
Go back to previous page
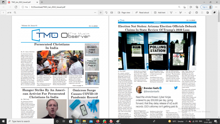point(4,7)
